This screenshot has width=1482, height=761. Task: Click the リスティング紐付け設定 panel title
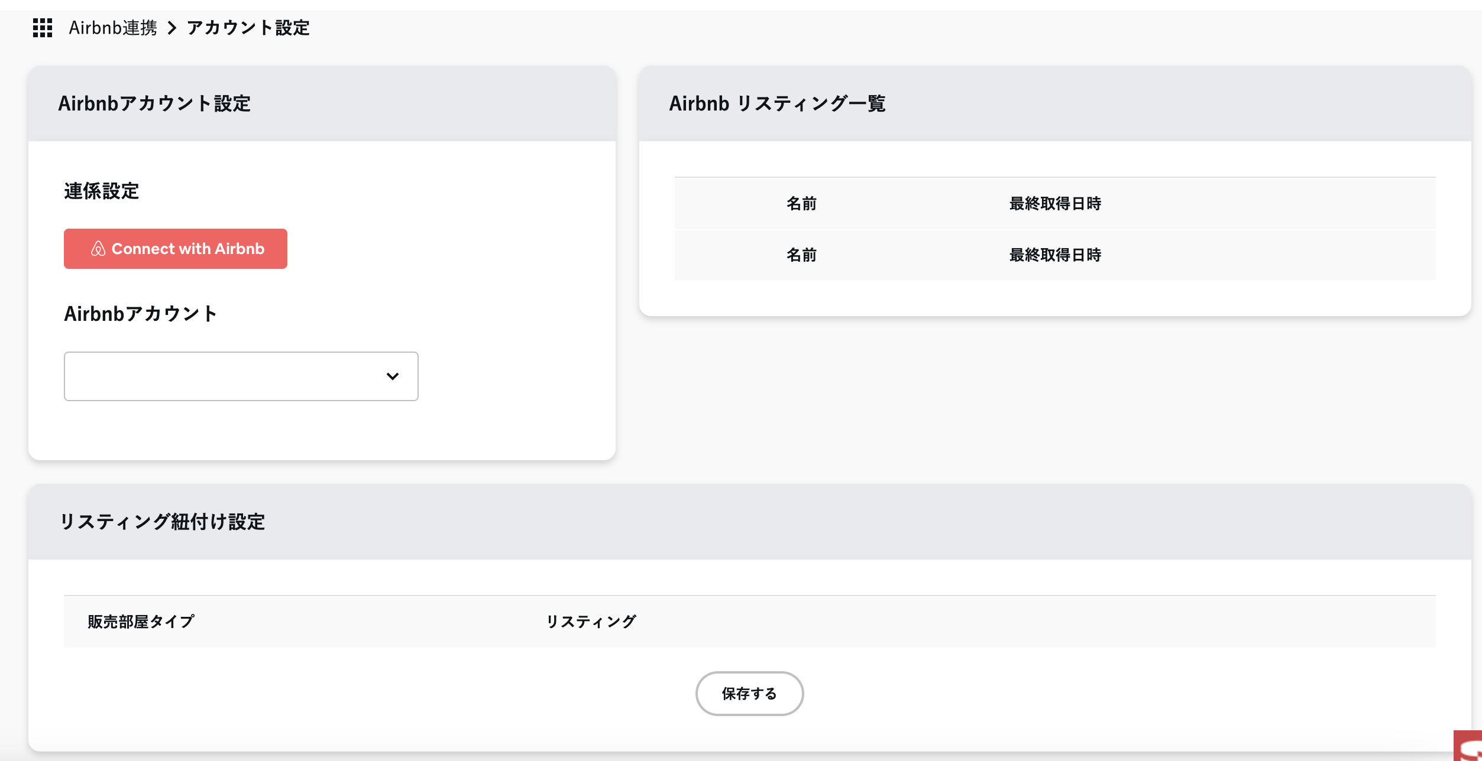click(x=162, y=522)
